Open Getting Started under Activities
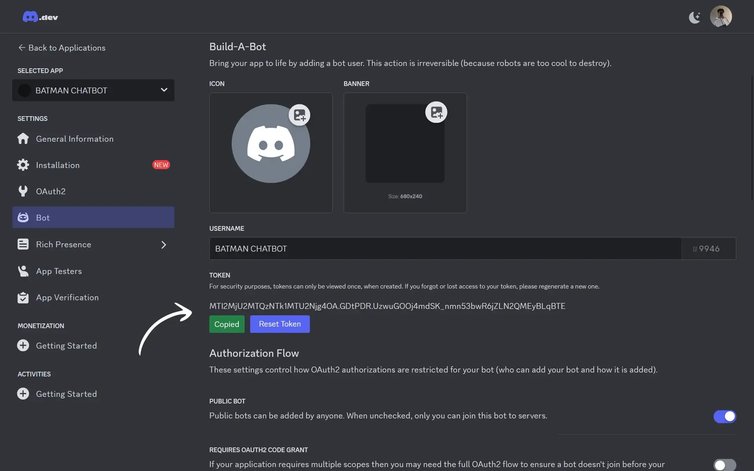This screenshot has width=754, height=471. point(66,394)
